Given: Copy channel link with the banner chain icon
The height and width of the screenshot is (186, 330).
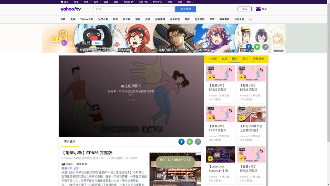Looking at the screenshot, I should 265,47.
